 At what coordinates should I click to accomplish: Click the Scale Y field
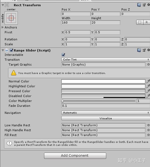coord(107,44)
